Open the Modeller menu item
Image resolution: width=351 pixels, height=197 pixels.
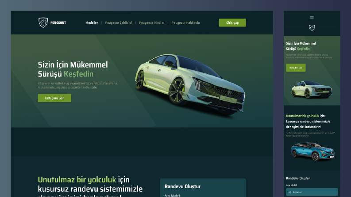pyautogui.click(x=92, y=23)
